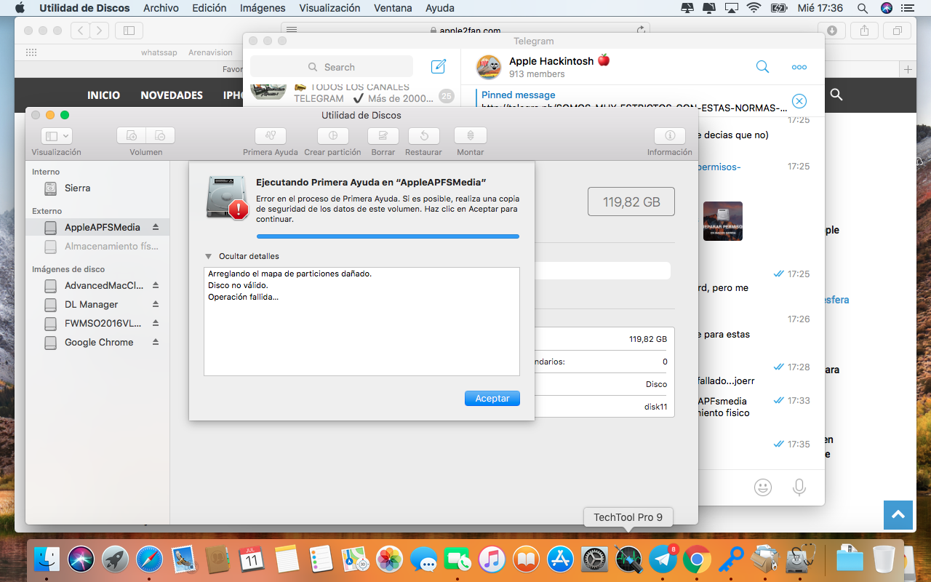Remove a volume with the minus icon
The height and width of the screenshot is (582, 931).
[x=161, y=135]
